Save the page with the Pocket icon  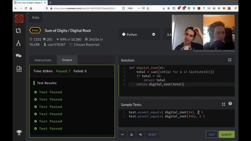click(x=144, y=8)
